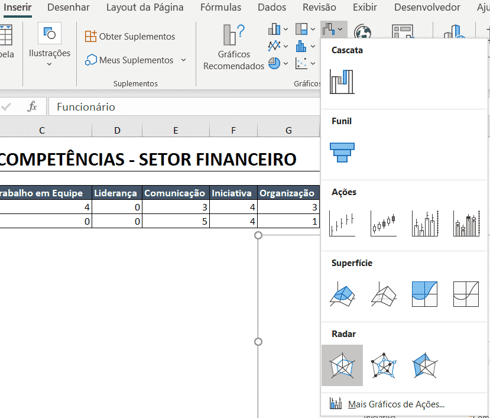Click Gráficos Recomendados button
The image size is (490, 418).
pos(233,47)
